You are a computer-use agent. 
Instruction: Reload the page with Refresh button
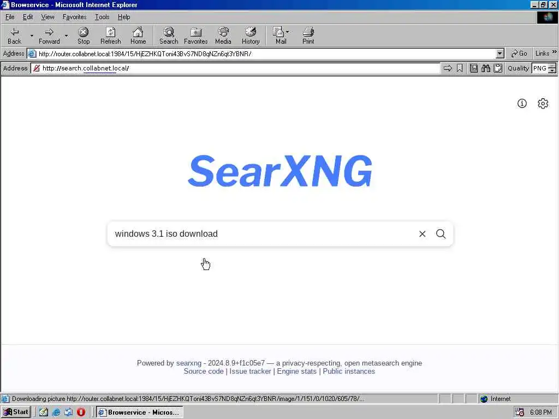(110, 36)
